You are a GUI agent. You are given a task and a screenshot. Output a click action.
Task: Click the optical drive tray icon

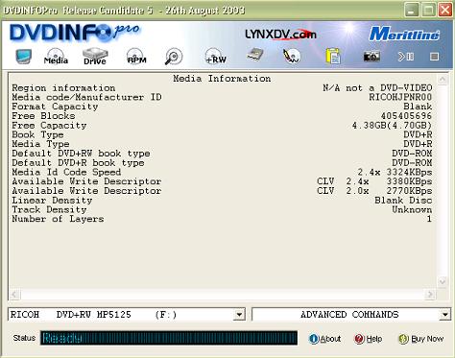255,55
